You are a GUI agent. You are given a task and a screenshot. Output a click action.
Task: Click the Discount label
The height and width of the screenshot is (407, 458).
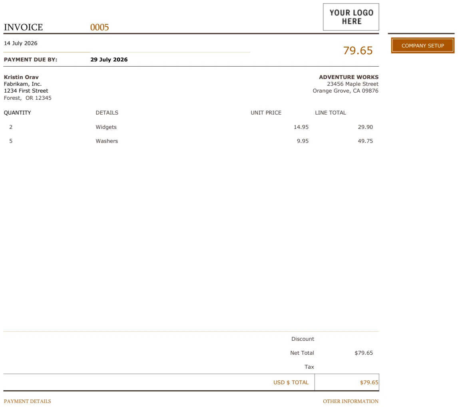(x=303, y=339)
